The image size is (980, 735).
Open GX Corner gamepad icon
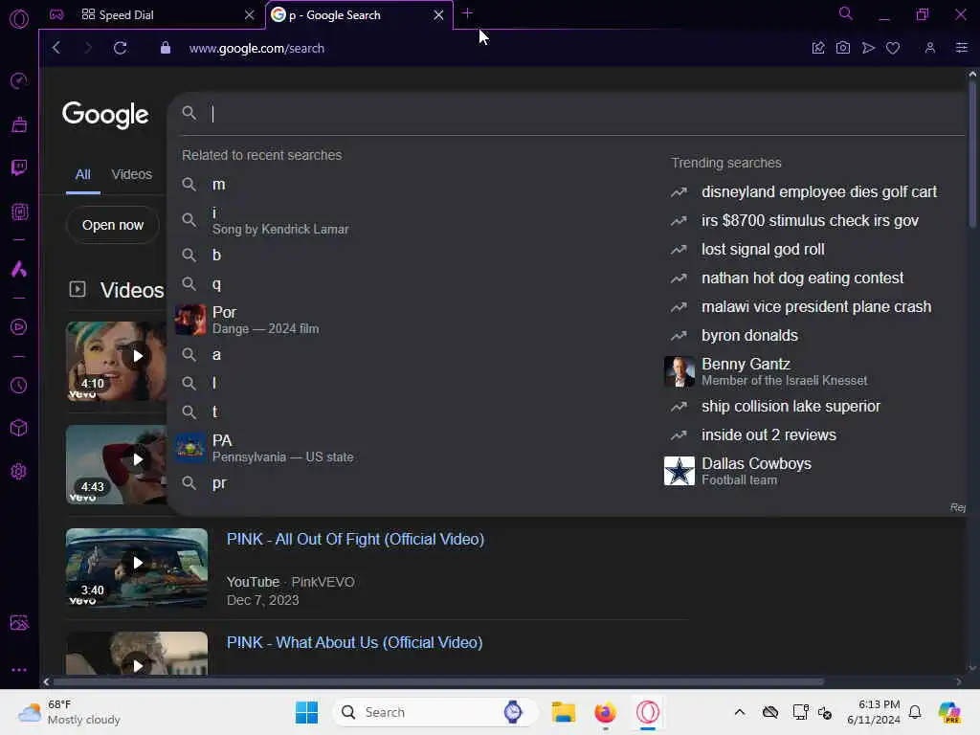pyautogui.click(x=56, y=15)
